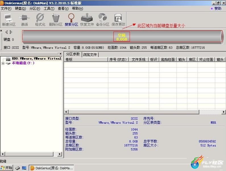Click the tree panel right scroll arrow
Image resolution: width=226 pixels, height=171 pixels.
pos(59,154)
